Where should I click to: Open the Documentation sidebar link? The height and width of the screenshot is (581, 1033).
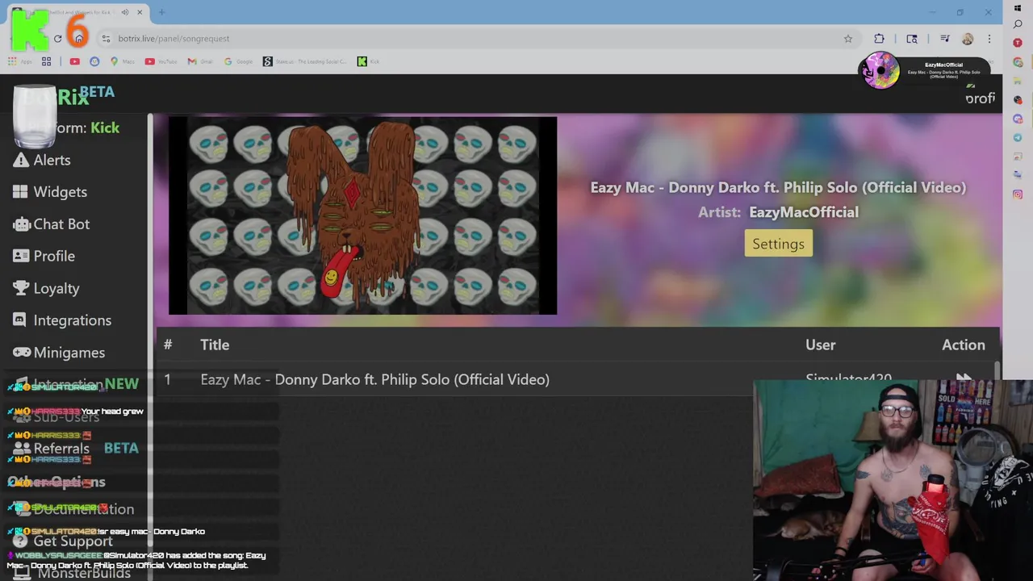tap(73, 509)
